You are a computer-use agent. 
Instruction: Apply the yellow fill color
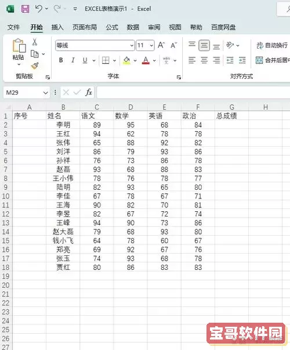[x=126, y=60]
